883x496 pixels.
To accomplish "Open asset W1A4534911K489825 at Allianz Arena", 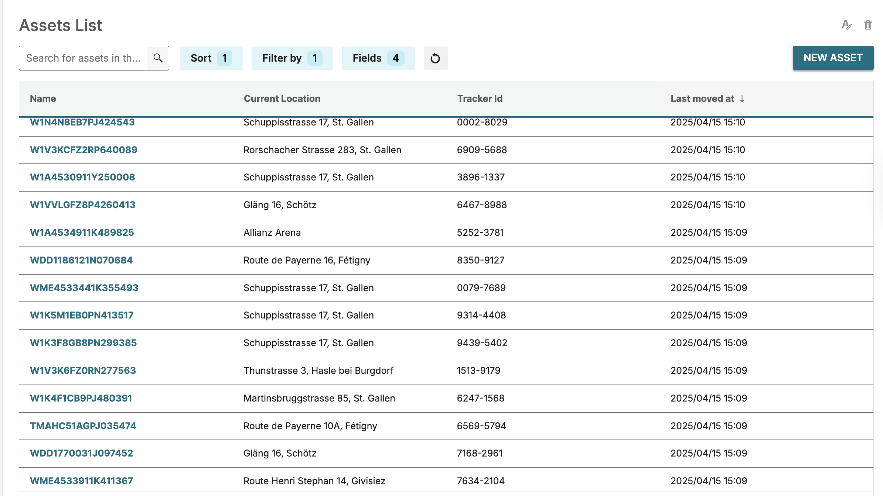I will click(82, 232).
